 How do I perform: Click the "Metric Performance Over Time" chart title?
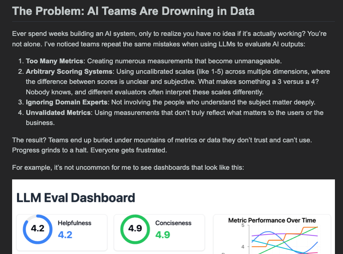click(x=272, y=220)
